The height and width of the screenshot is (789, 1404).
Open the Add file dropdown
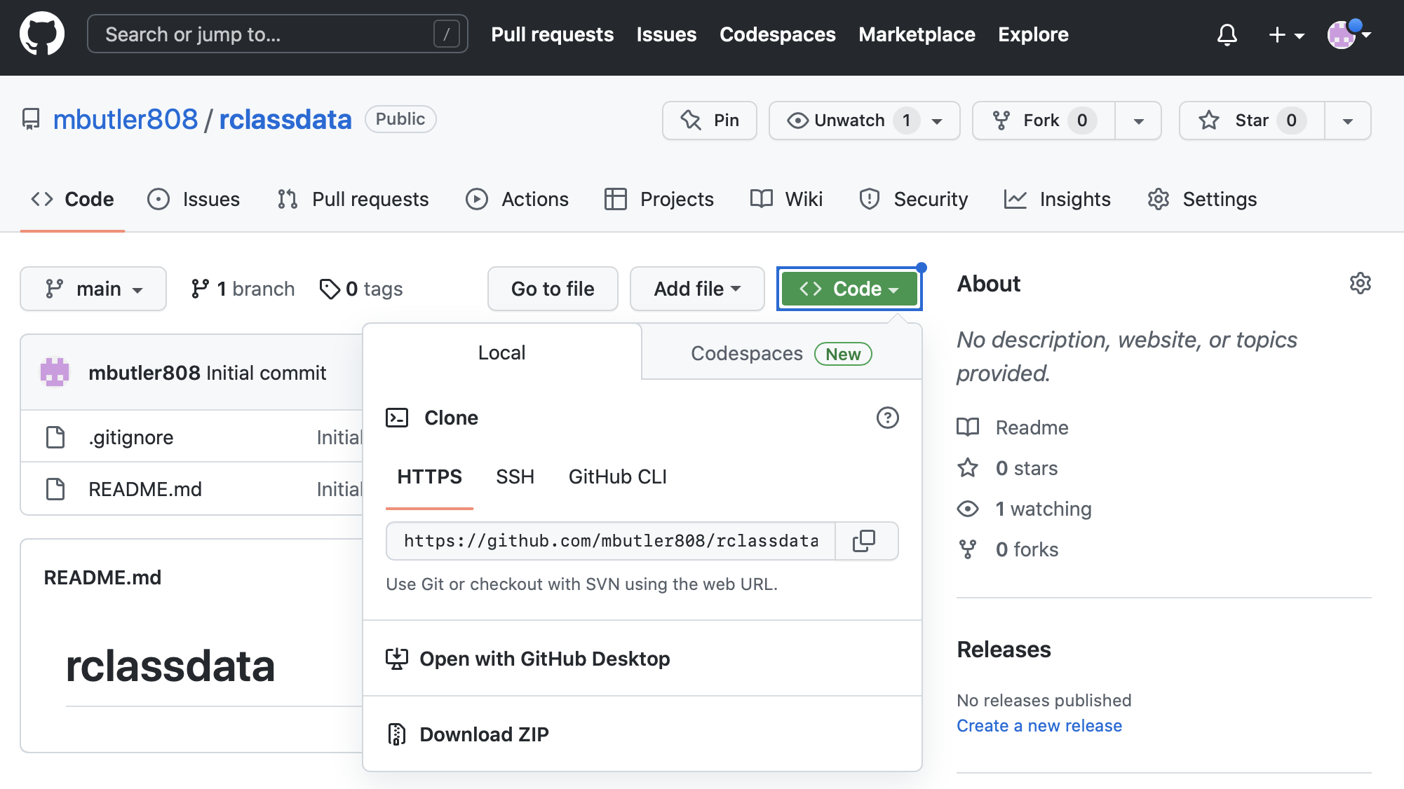696,289
